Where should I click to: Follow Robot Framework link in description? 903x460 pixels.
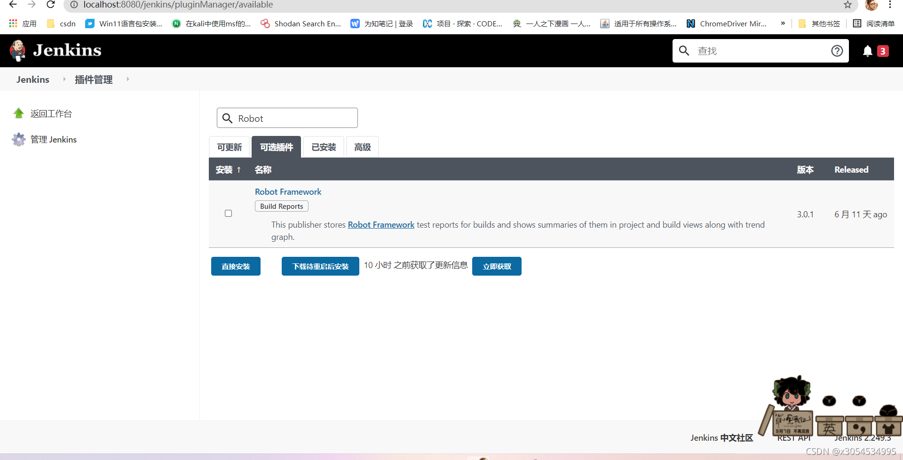tap(381, 225)
